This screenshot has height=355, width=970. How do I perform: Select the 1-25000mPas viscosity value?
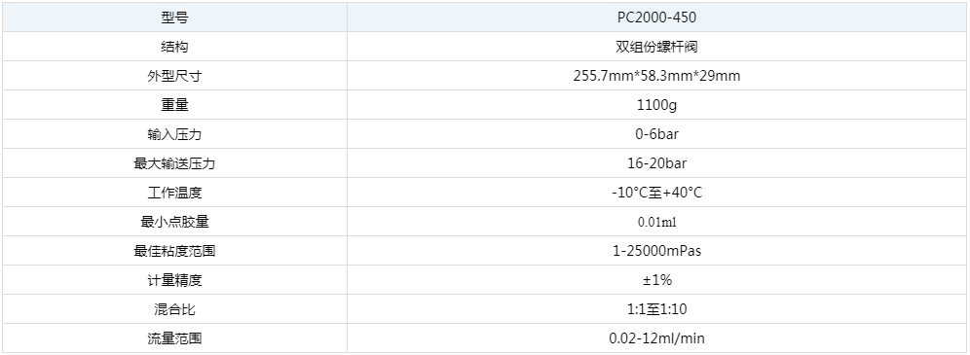pyautogui.click(x=657, y=251)
